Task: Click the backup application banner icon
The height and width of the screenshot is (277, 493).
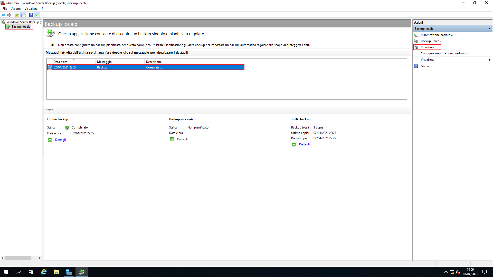Action: [51, 33]
